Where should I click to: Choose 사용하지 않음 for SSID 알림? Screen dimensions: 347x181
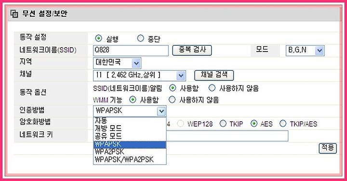tap(212, 88)
